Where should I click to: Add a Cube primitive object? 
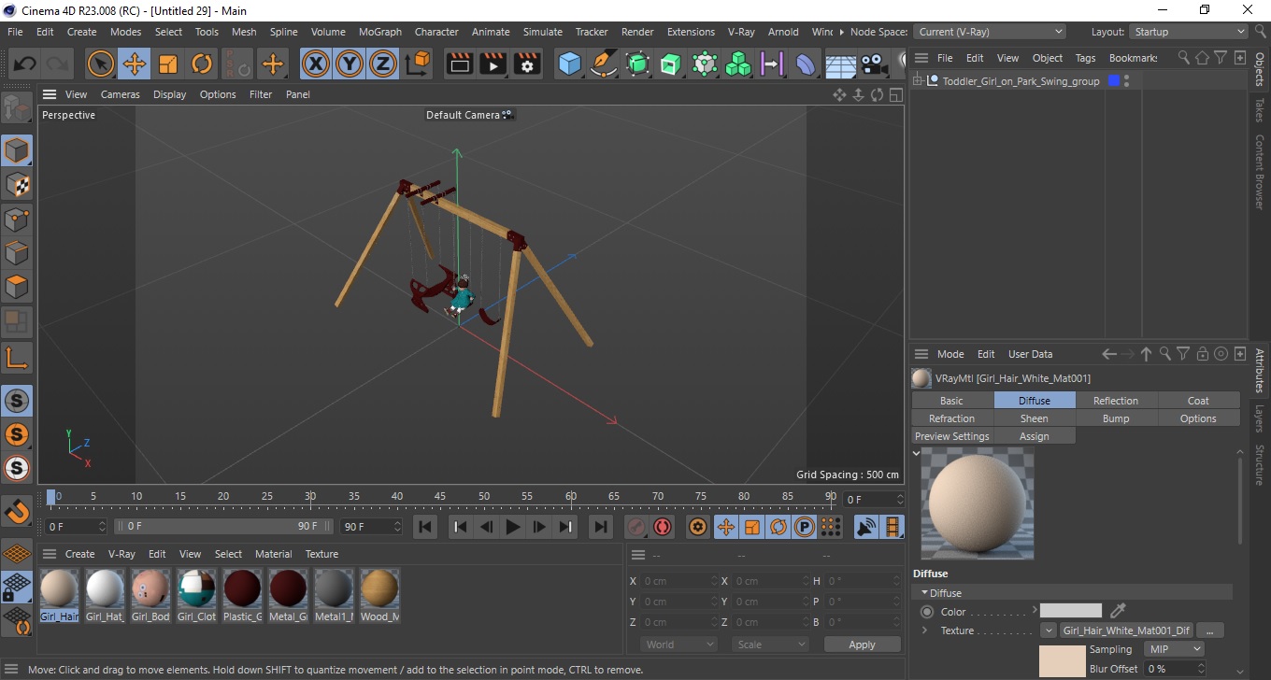click(570, 64)
